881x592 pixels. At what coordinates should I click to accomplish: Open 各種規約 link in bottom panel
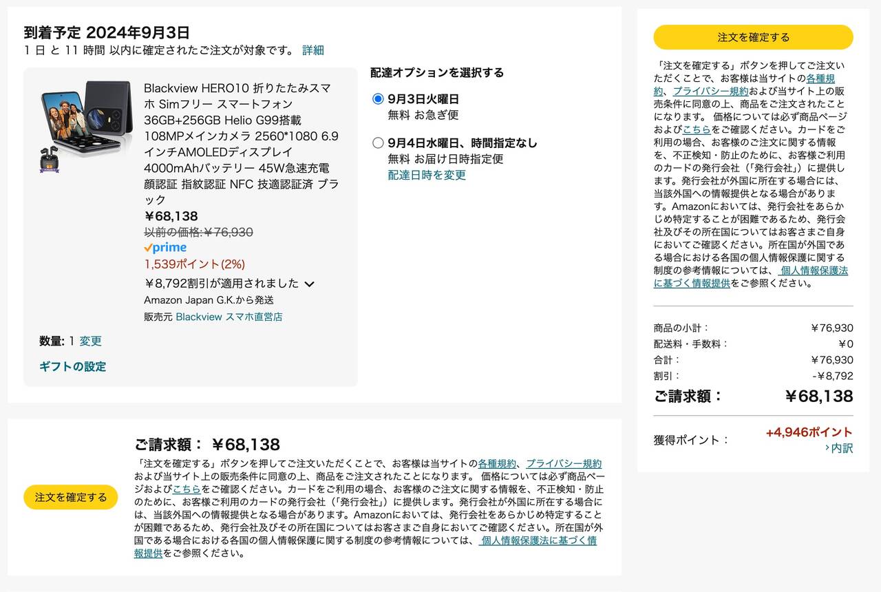496,463
